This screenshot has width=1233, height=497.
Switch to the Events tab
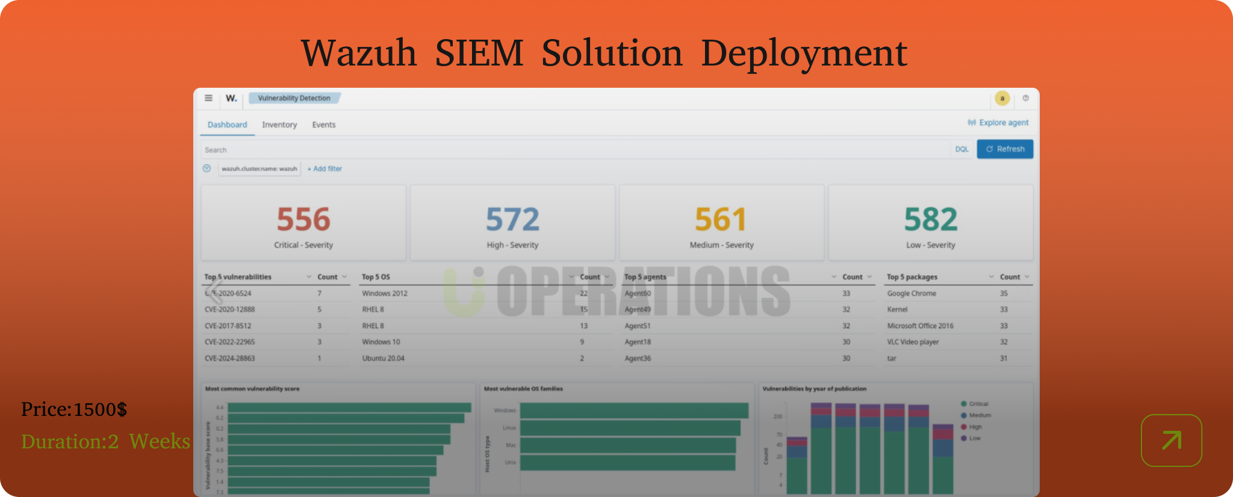click(323, 124)
